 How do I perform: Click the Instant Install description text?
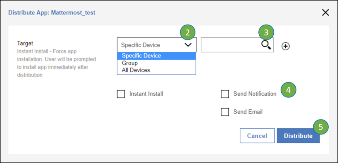56,63
